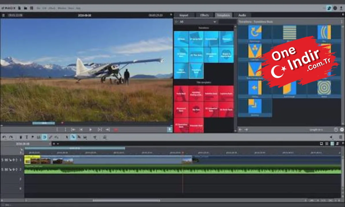Viewport: 345px width, 207px height.
Task: Go back with the left arrow below transitions
Action: (240, 130)
